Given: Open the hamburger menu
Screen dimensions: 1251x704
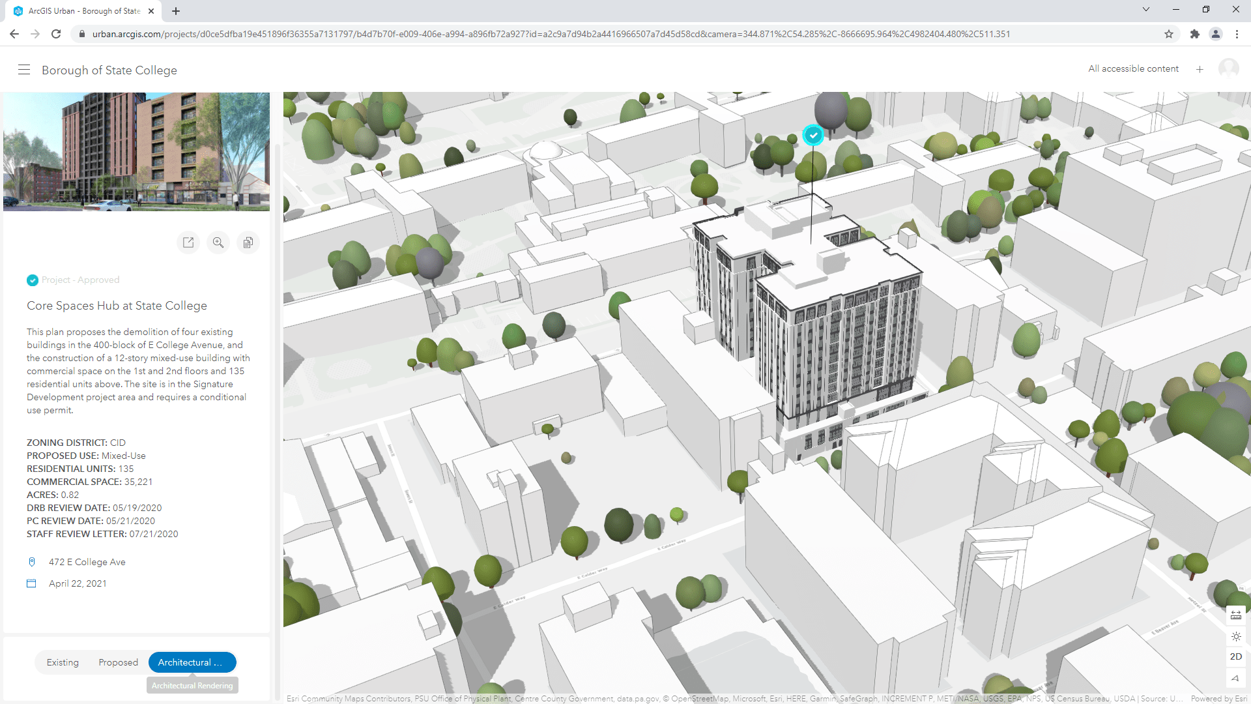Looking at the screenshot, I should tap(24, 70).
